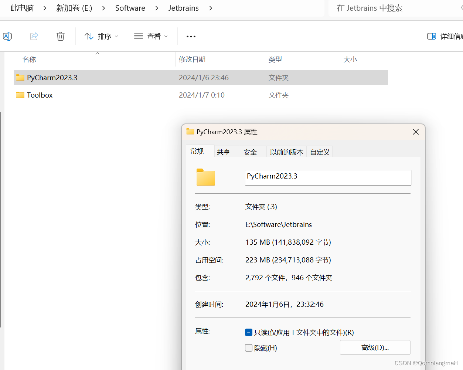Click type value 文件夹 (.3)

tap(261, 207)
